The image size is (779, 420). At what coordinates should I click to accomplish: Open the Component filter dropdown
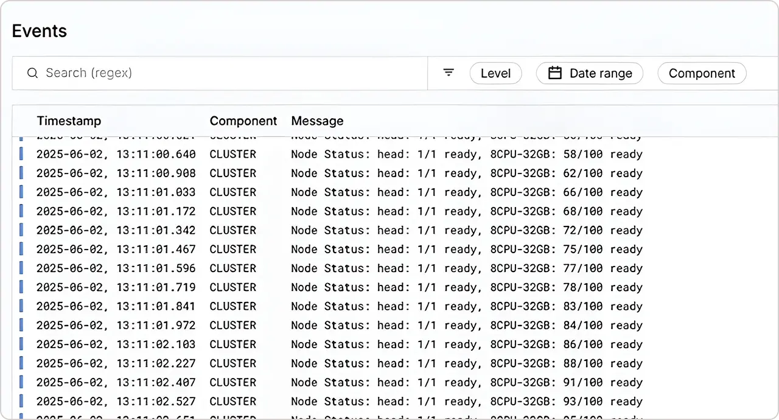tap(702, 73)
